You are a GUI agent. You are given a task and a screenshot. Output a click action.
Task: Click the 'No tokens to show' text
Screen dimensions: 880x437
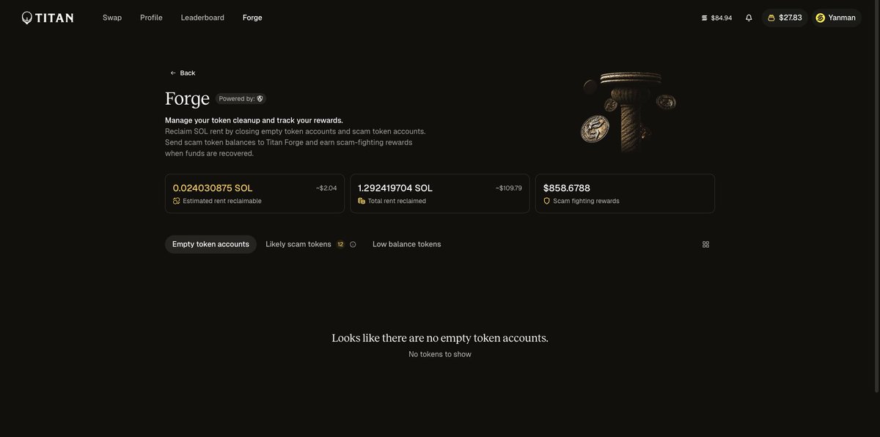click(440, 354)
